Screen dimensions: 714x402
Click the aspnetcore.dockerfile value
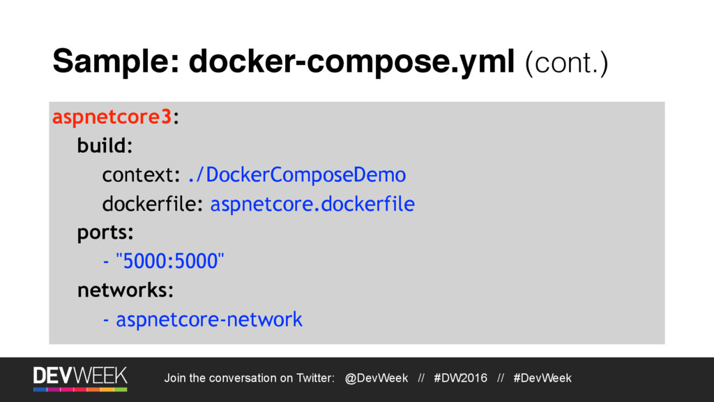[312, 204]
